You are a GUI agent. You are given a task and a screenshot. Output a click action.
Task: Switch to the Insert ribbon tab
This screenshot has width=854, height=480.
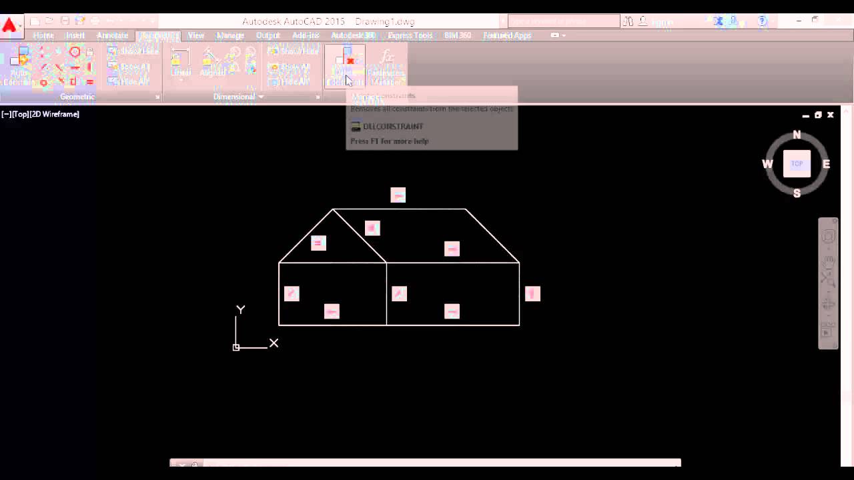coord(75,35)
